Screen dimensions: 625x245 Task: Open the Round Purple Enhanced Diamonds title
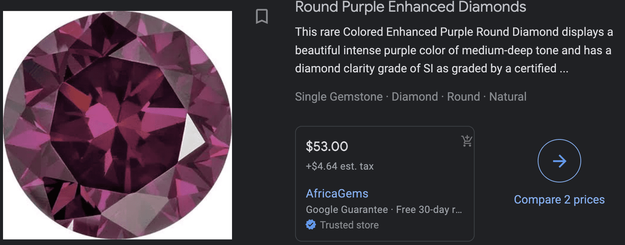(410, 7)
